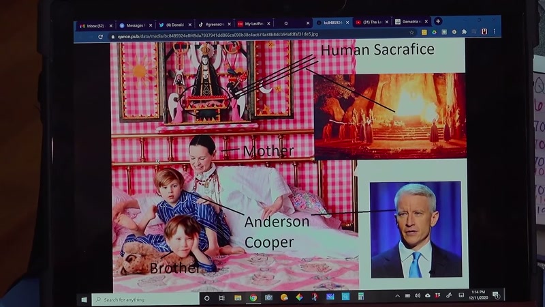This screenshot has width=545, height=307.
Task: Open the Windows Start menu
Action: point(84,299)
